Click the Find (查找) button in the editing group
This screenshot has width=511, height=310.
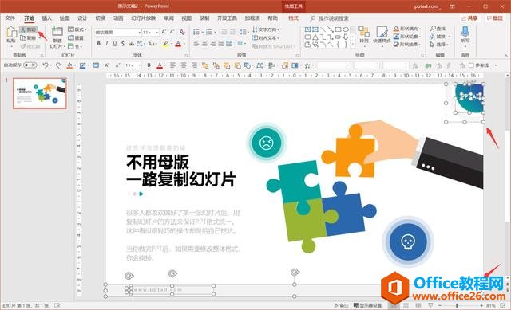click(x=438, y=29)
